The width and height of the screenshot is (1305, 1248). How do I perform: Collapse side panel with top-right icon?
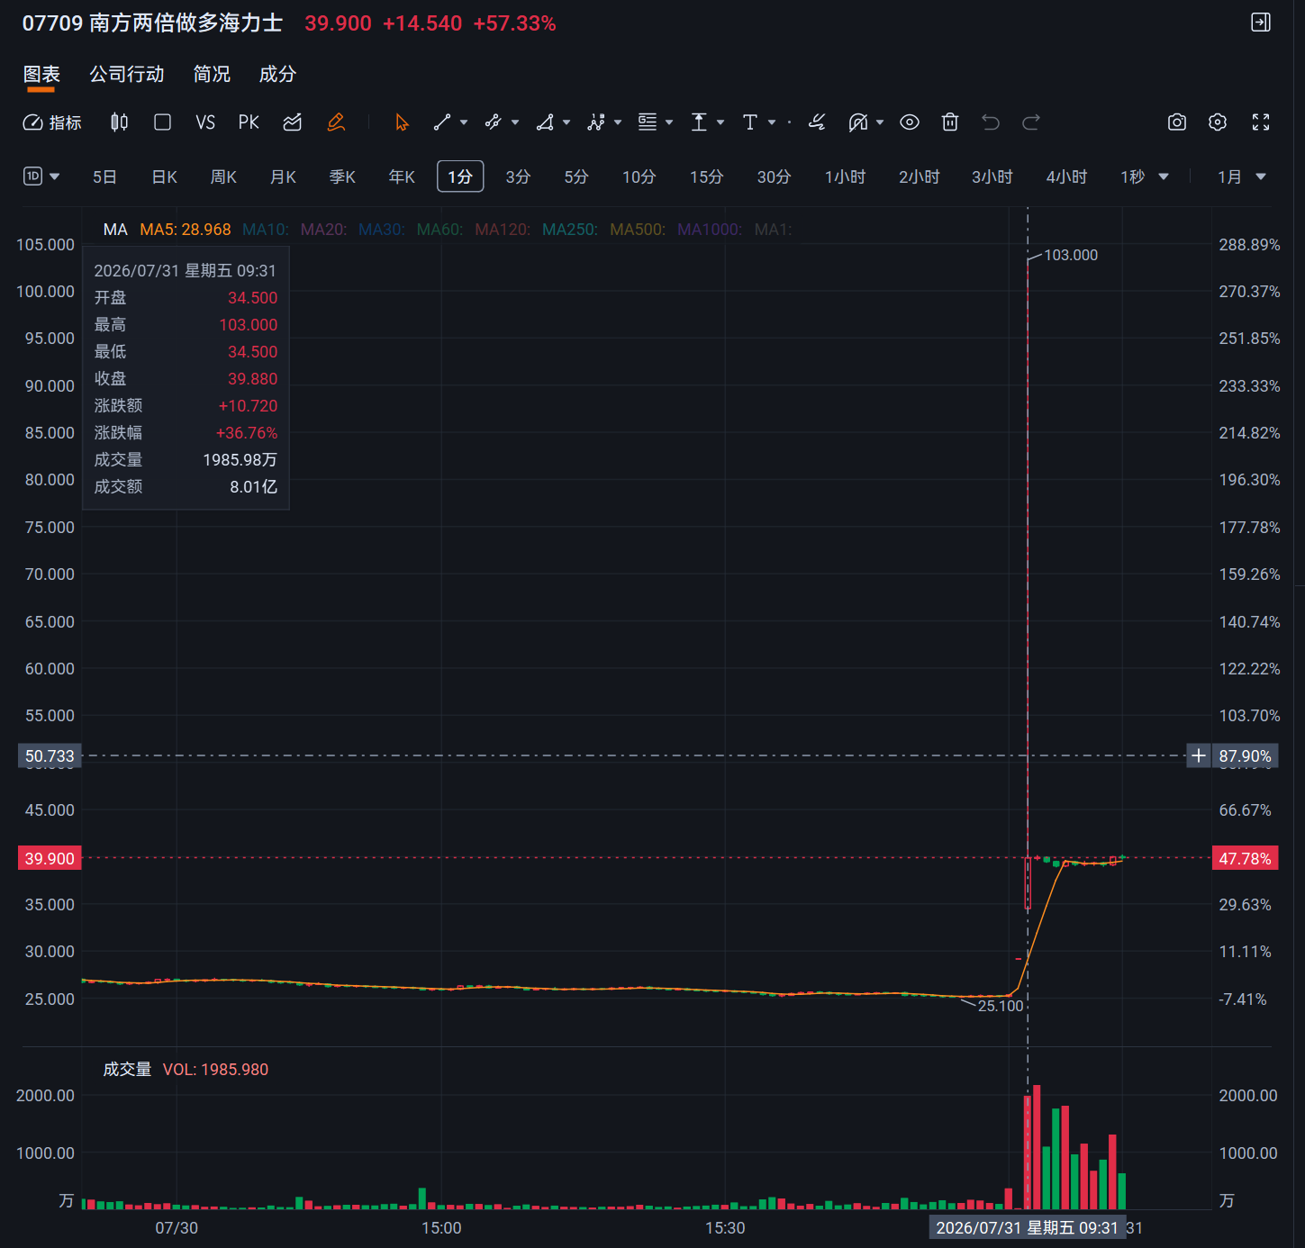(1261, 23)
